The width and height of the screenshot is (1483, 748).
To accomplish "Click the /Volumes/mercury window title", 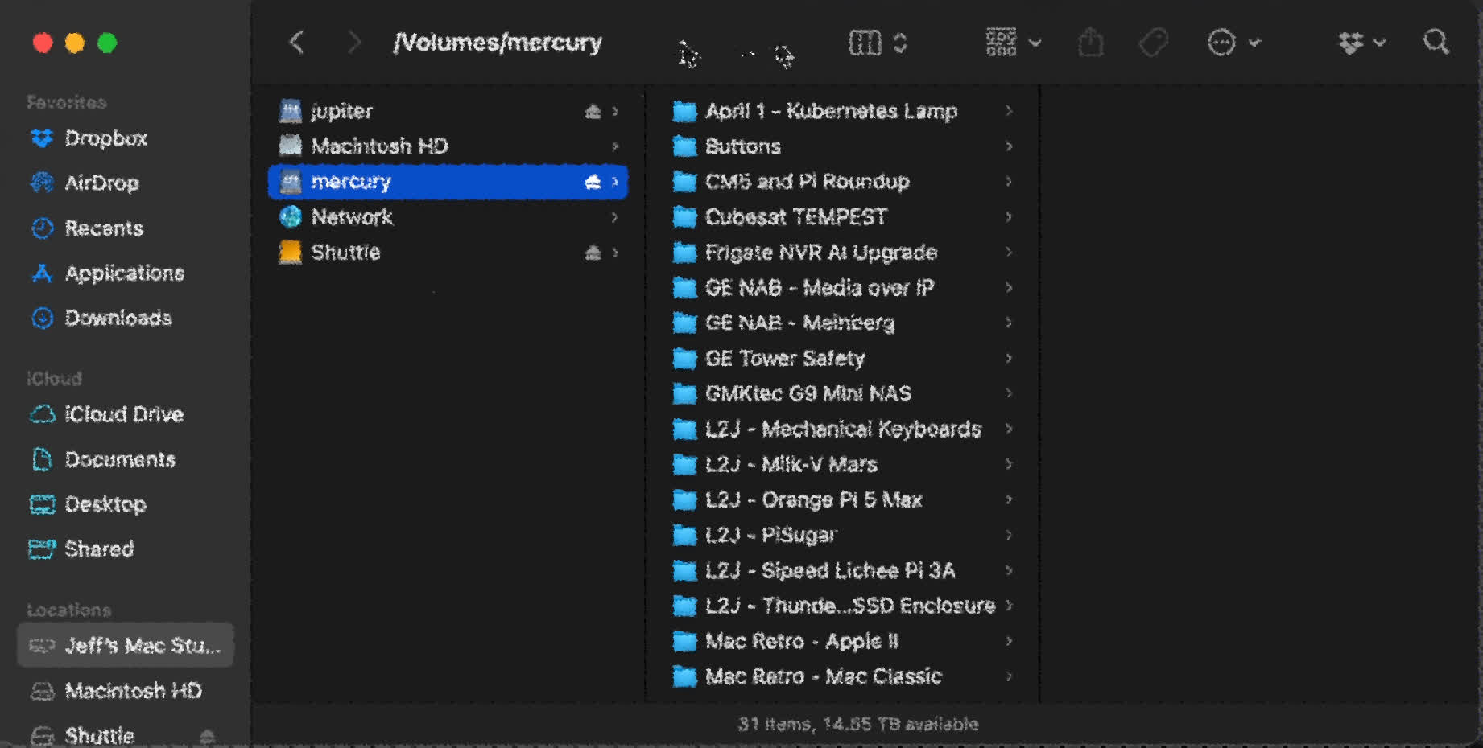I will (498, 42).
